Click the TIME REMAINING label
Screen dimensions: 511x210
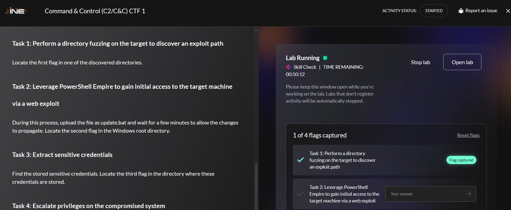pos(344,67)
